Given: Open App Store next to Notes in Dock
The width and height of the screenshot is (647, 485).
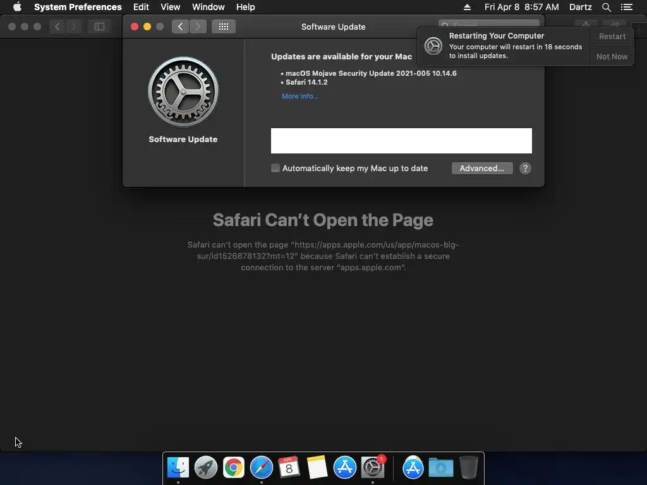Looking at the screenshot, I should click(344, 467).
